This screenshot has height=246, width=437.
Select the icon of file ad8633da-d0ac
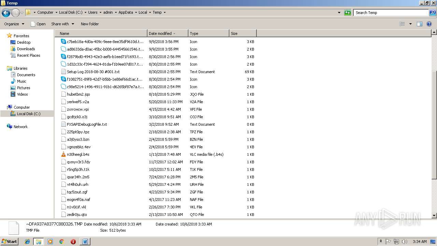point(64,49)
